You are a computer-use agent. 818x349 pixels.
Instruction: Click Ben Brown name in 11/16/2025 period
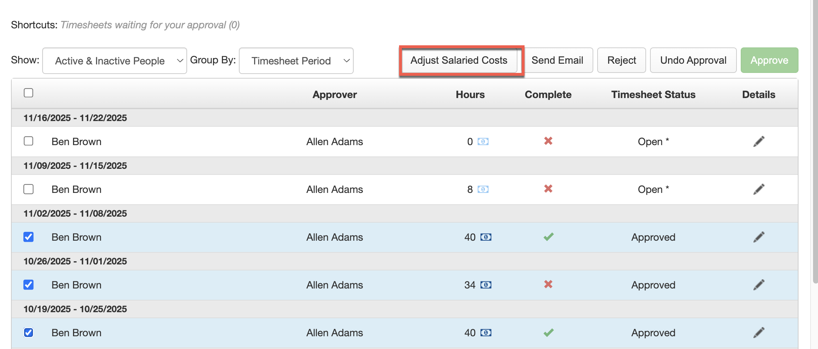click(77, 142)
